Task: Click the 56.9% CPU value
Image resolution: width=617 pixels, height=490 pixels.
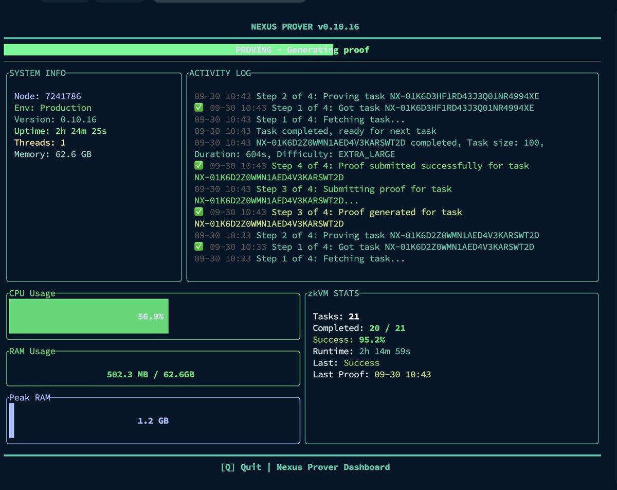Action: [151, 317]
